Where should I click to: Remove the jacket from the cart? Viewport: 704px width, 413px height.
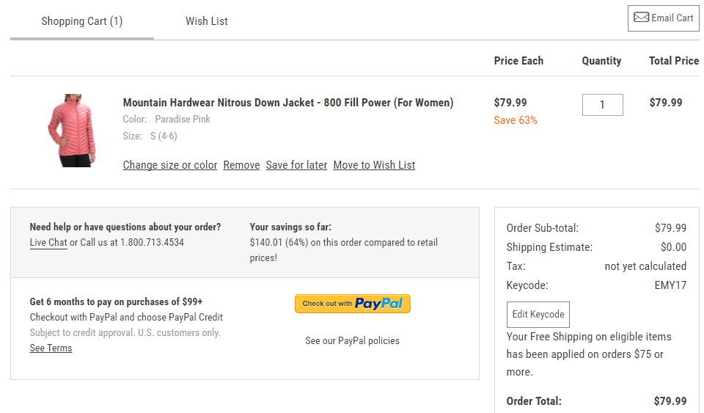[241, 165]
